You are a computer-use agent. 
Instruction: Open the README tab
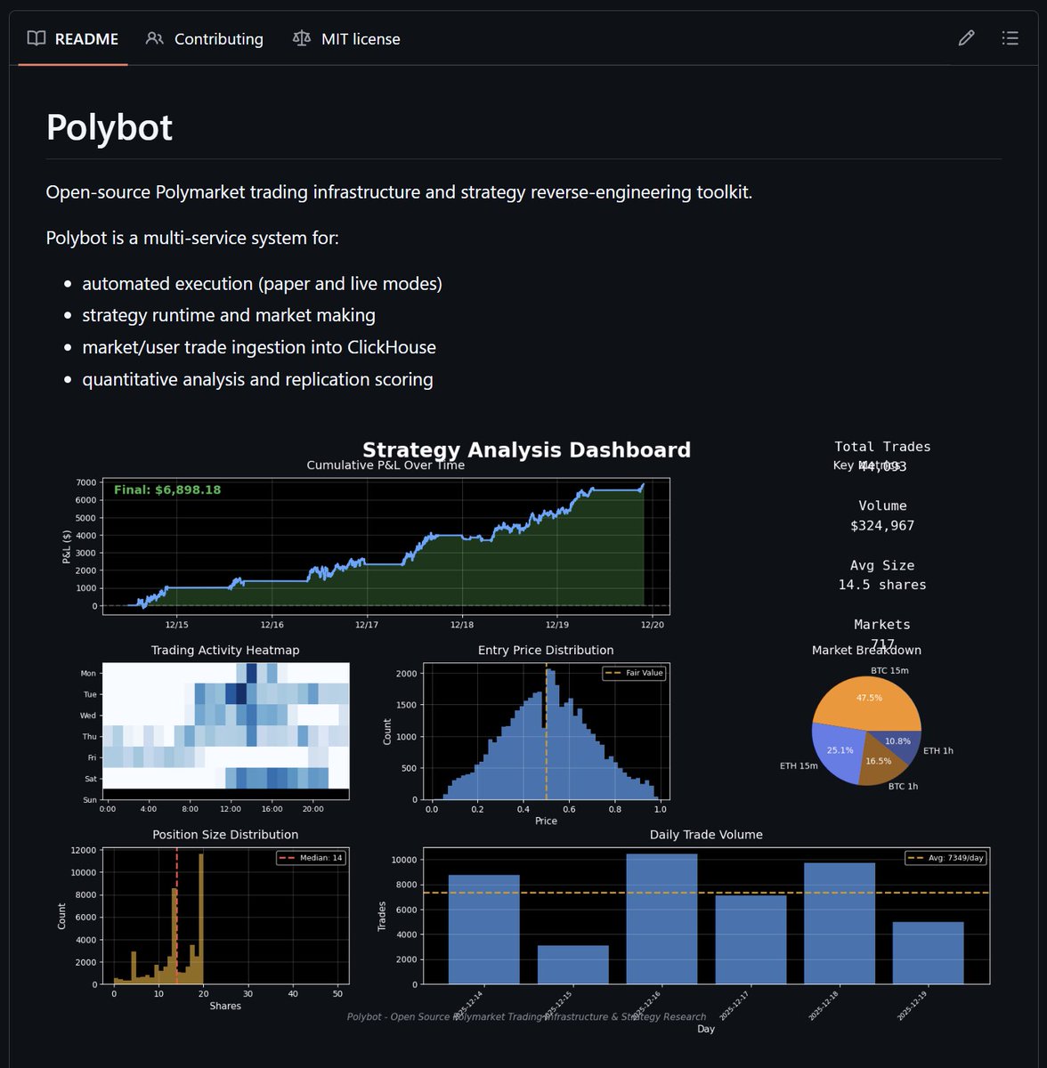73,39
